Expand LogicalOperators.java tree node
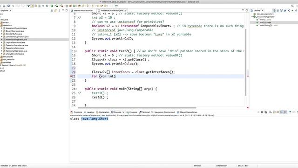This screenshot has width=298, height=168. click(x=2, y=42)
